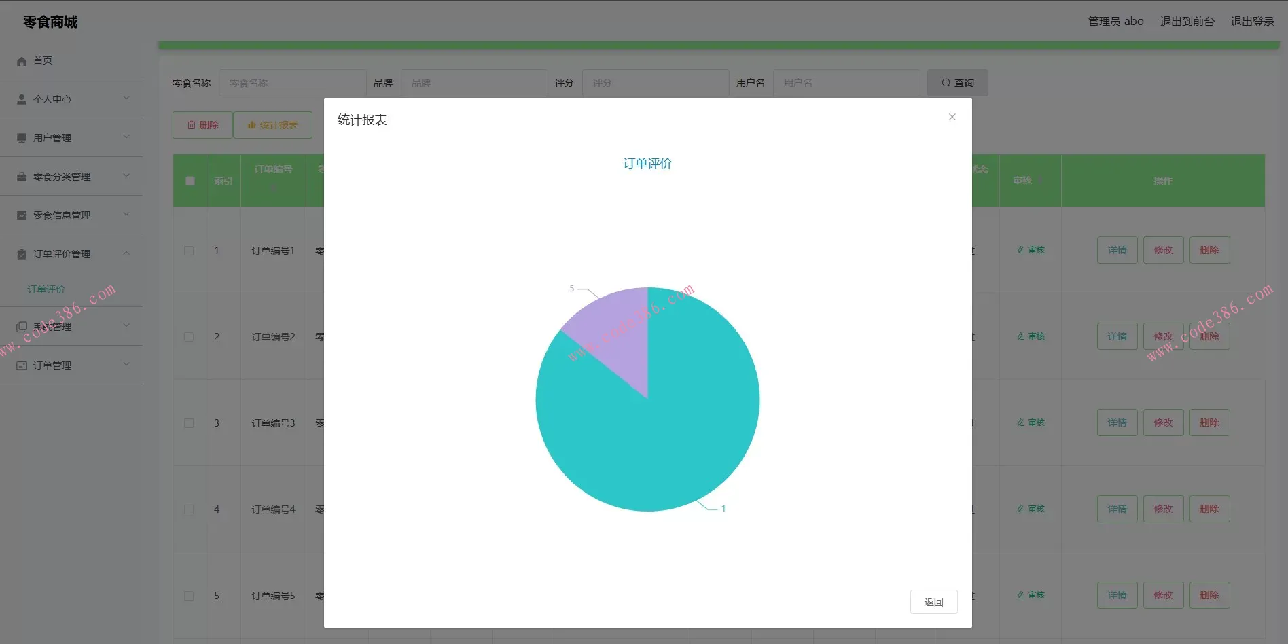This screenshot has height=644, width=1288.
Task: Click the magnifier icon in 查询 button
Action: (946, 83)
